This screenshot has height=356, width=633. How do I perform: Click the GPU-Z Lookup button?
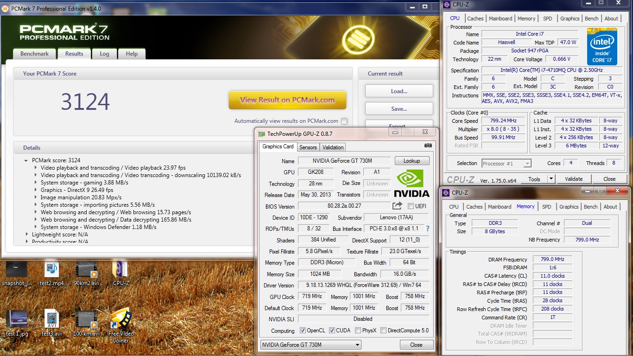tap(412, 161)
